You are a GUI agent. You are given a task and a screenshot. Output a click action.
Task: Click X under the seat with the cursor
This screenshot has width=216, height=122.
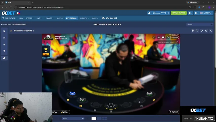141,106
